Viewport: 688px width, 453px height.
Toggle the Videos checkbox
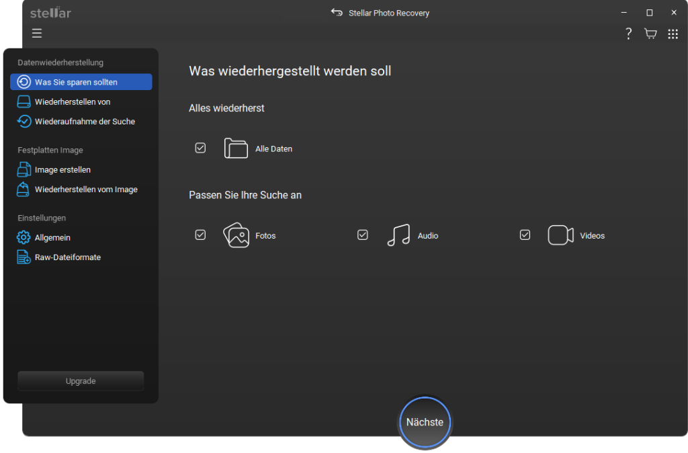pyautogui.click(x=525, y=235)
